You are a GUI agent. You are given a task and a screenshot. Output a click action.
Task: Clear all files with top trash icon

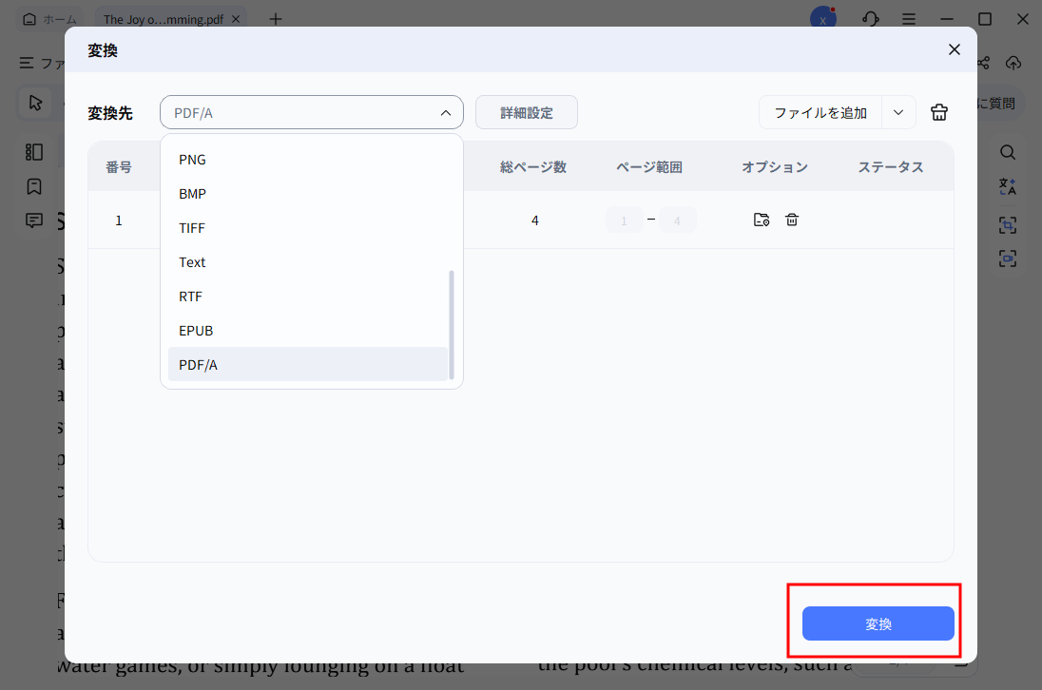click(x=939, y=112)
